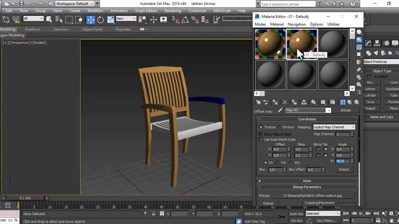The image size is (399, 224).
Task: Toggle highlighted Show End Result icon
Action: tap(342, 102)
